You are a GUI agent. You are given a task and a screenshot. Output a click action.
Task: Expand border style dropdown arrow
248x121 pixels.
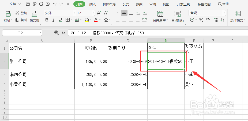[72, 20]
